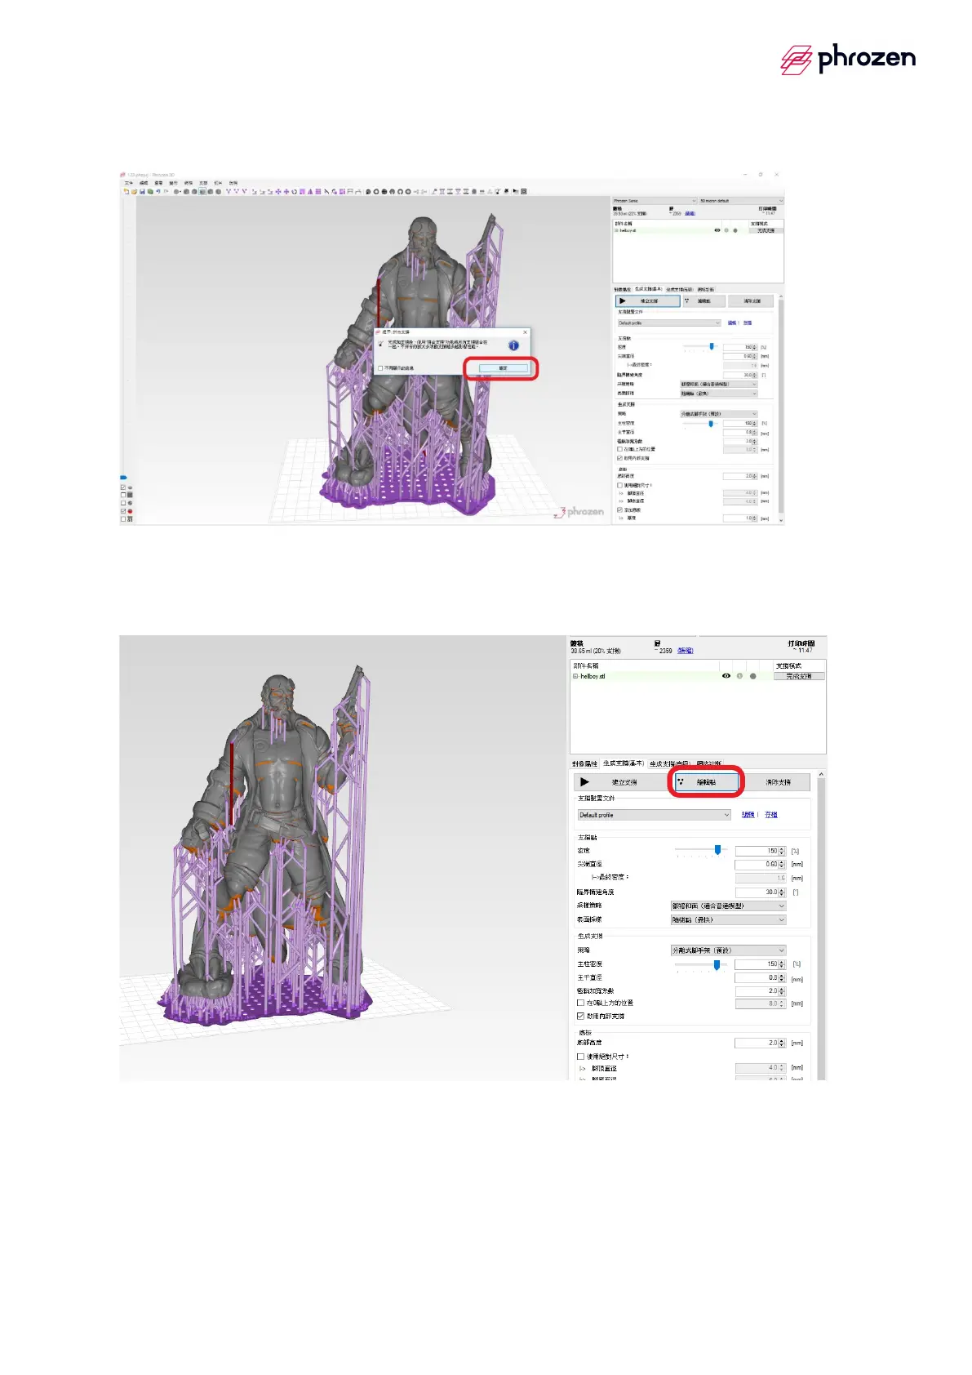
Task: Click 完成支撐 button on enlarged hellboy.stl row
Action: pyautogui.click(x=799, y=676)
